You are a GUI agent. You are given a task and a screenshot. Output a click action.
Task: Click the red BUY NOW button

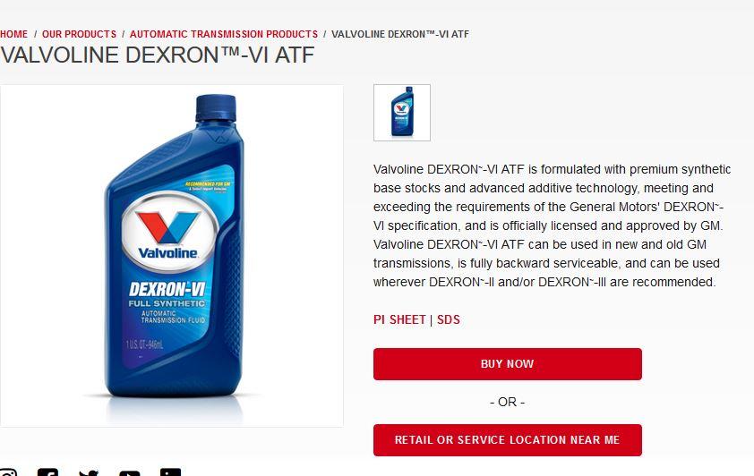[508, 364]
